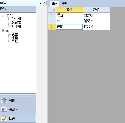Select the 笔记本 tree item
This screenshot has height=123, width=125.
[16, 22]
